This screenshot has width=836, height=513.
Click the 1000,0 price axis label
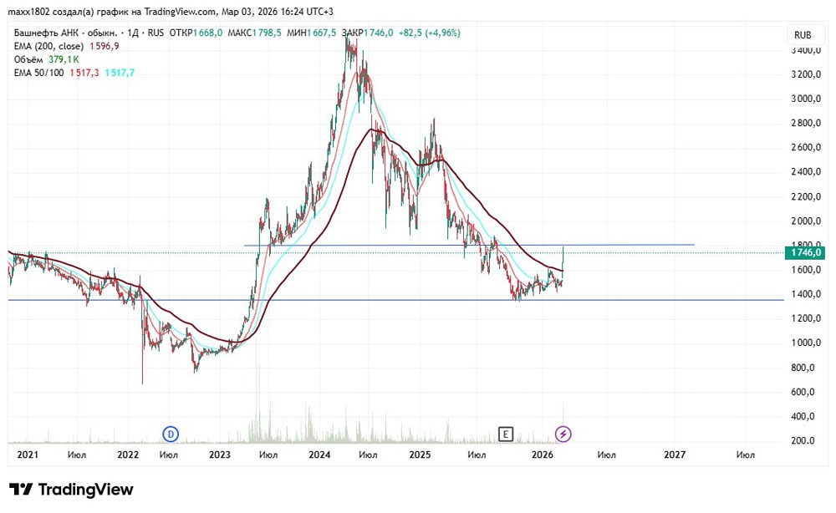pos(806,343)
